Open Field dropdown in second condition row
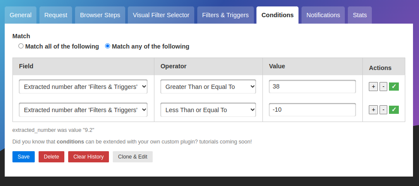The width and height of the screenshot is (419, 186). click(x=83, y=110)
